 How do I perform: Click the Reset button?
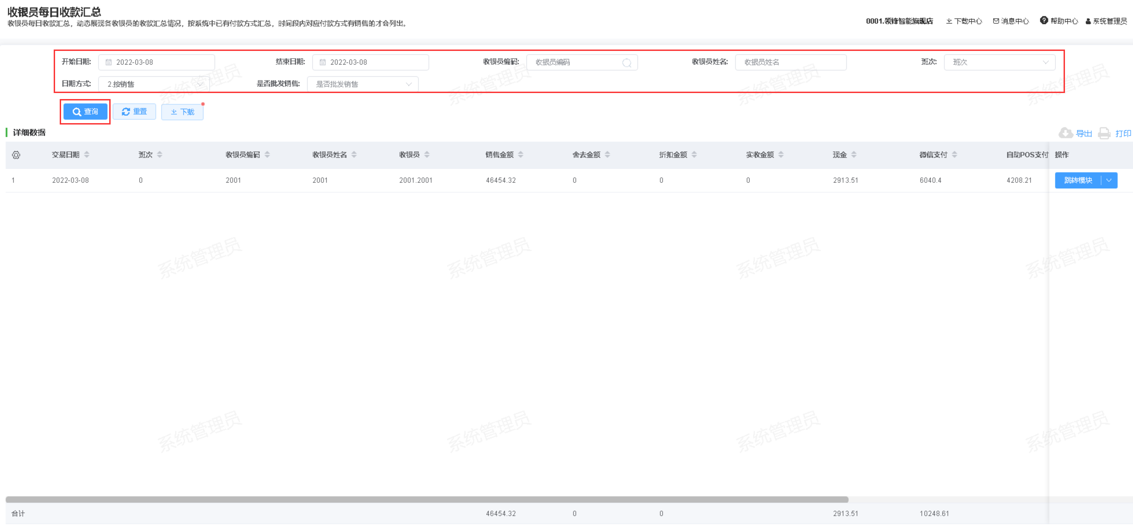coord(134,112)
